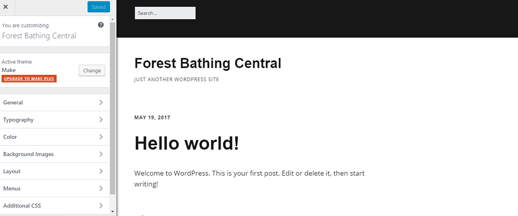Open the Forest Bathing Central site title
The width and height of the screenshot is (518, 216).
208,64
